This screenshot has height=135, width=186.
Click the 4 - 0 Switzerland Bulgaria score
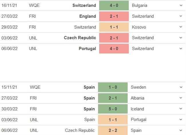coord(114,5)
